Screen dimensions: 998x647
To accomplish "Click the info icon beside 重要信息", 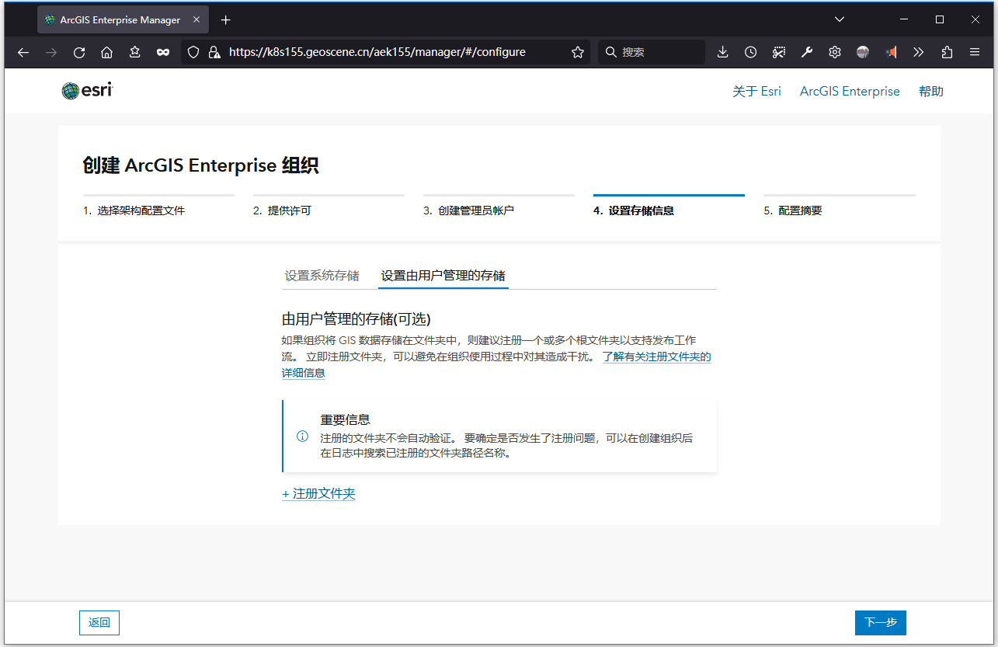I will (x=303, y=437).
